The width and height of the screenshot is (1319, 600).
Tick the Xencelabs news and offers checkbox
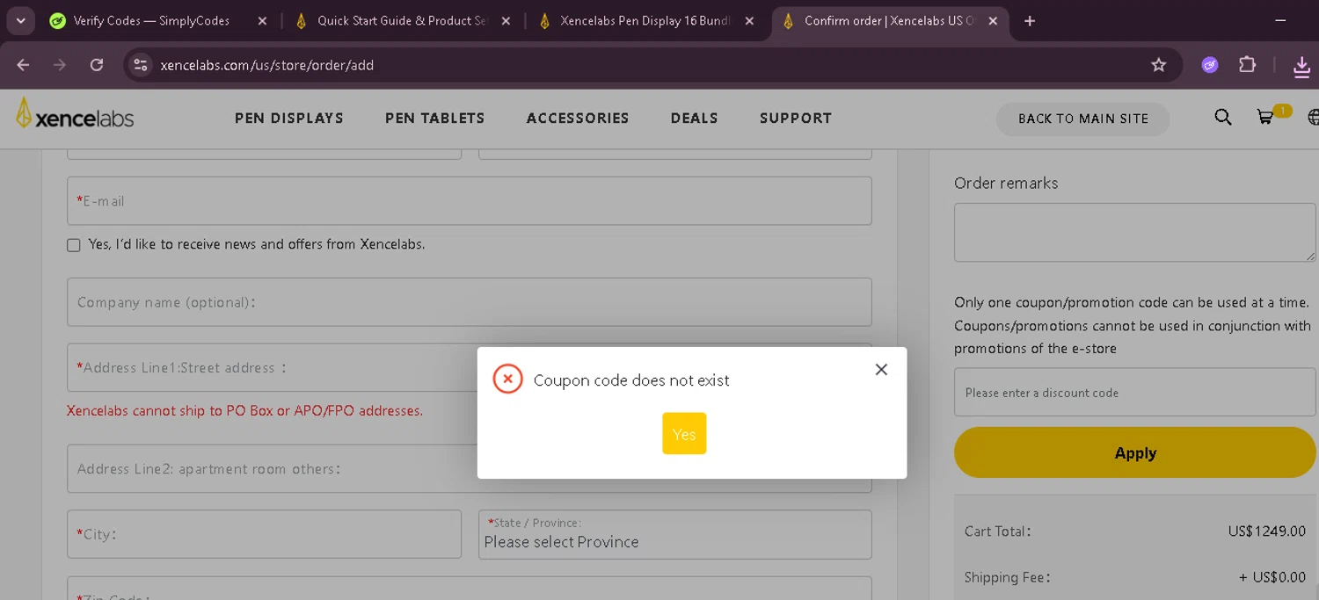tap(74, 245)
